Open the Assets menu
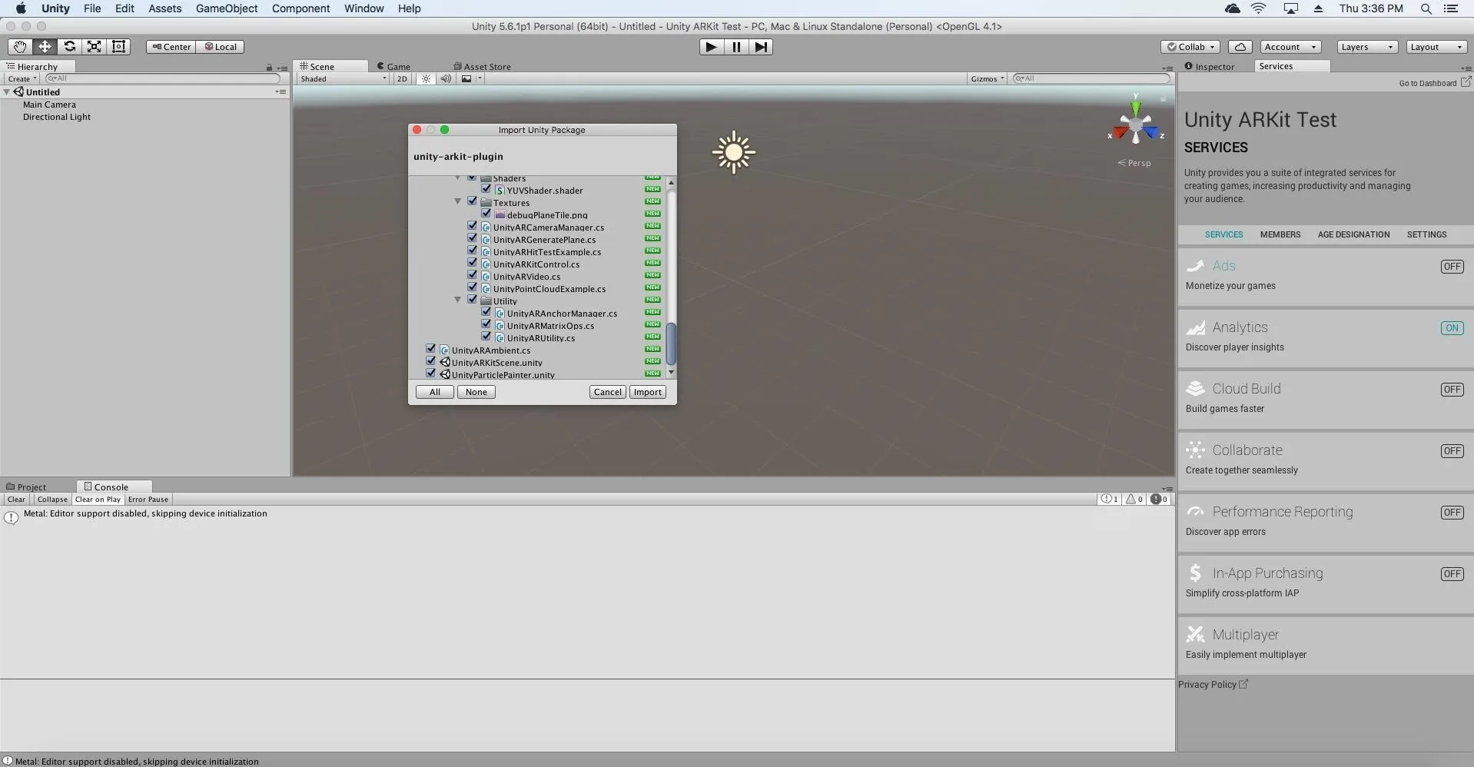 coord(164,8)
